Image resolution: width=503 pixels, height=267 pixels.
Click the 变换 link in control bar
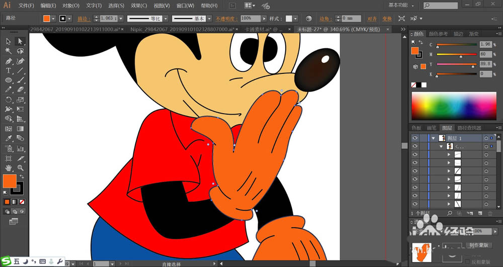387,19
